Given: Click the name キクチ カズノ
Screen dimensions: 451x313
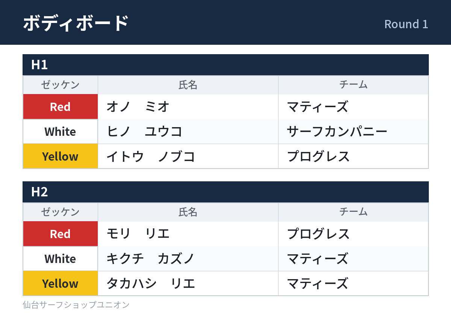Looking at the screenshot, I should (151, 259).
